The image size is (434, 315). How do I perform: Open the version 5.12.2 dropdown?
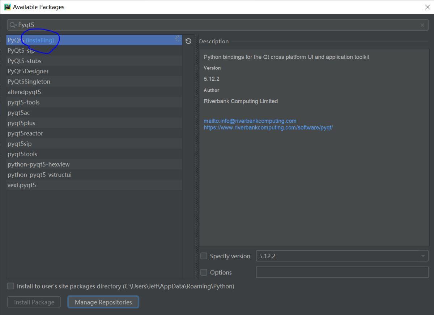coord(422,256)
